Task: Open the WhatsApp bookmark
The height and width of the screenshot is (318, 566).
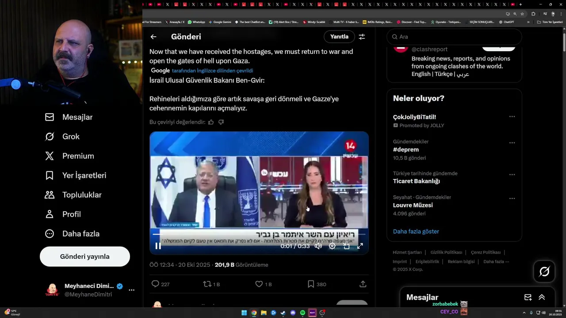Action: point(196,22)
